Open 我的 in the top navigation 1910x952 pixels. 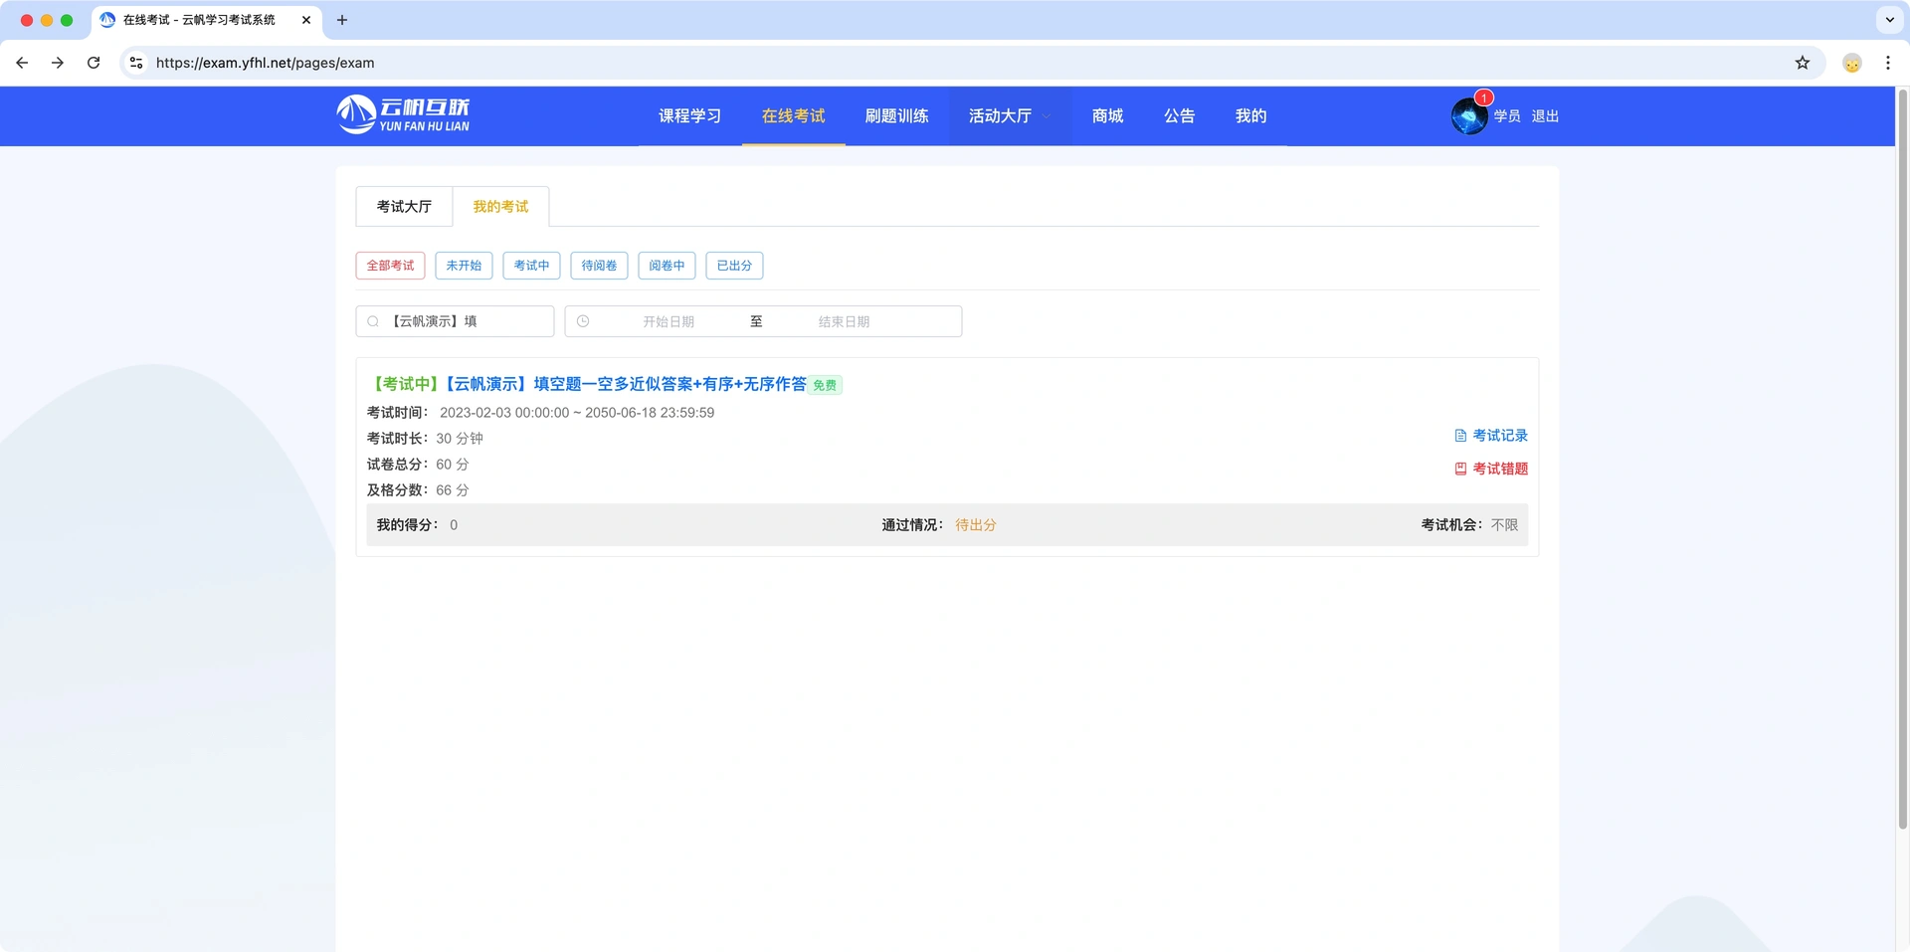click(x=1250, y=116)
